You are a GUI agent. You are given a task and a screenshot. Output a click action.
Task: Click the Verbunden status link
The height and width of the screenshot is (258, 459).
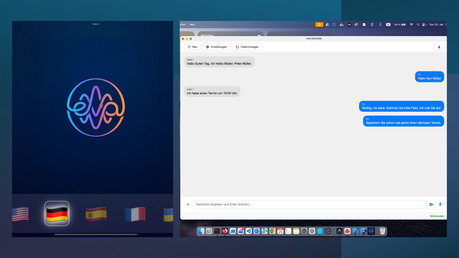tap(437, 216)
